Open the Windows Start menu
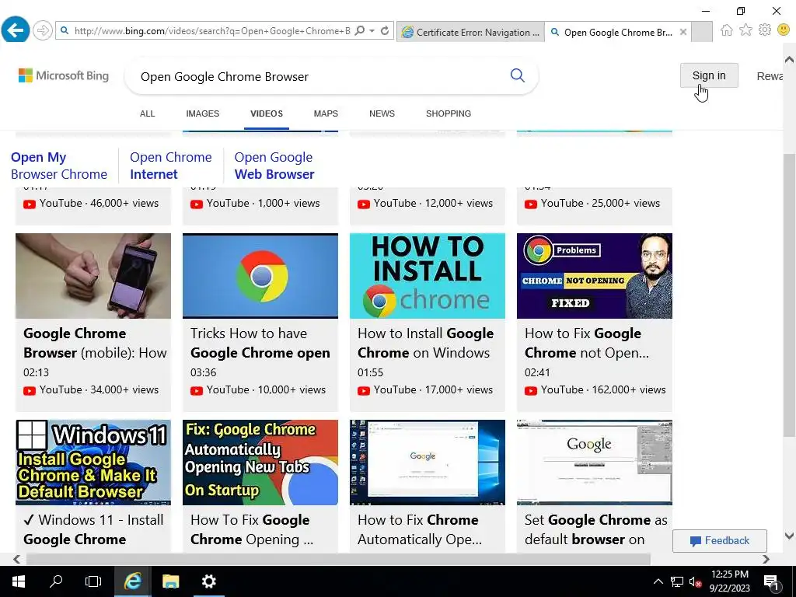Screen dimensions: 796x597 (19, 581)
